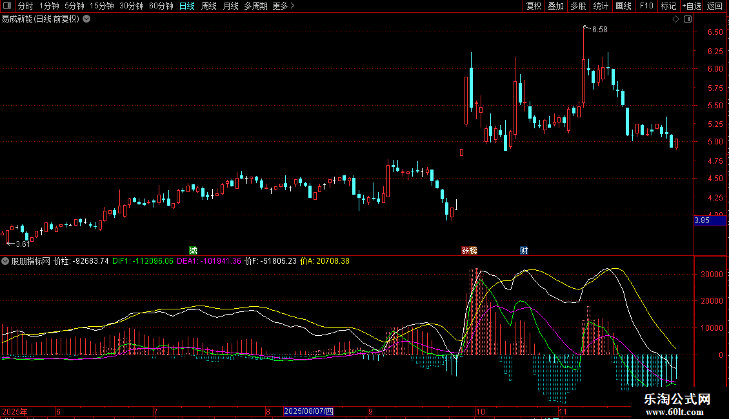Expand the 更多 periods menu

tap(283, 6)
